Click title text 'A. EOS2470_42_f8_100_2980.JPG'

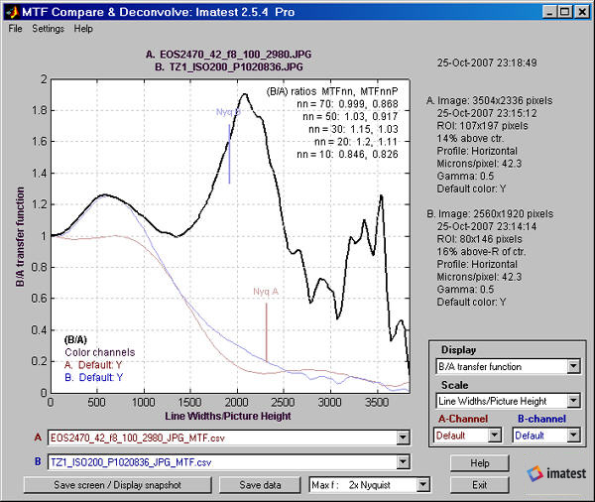(228, 55)
